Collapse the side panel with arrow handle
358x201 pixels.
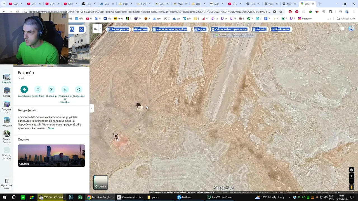pos(91,108)
